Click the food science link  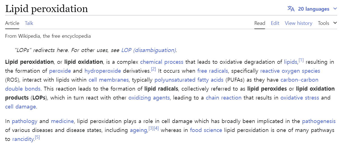206,130
